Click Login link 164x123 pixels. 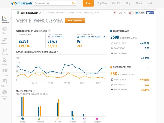150,3
